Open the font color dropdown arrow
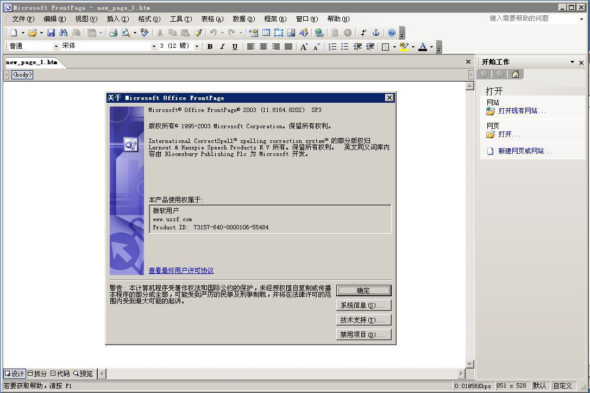The height and width of the screenshot is (393, 590). (431, 47)
